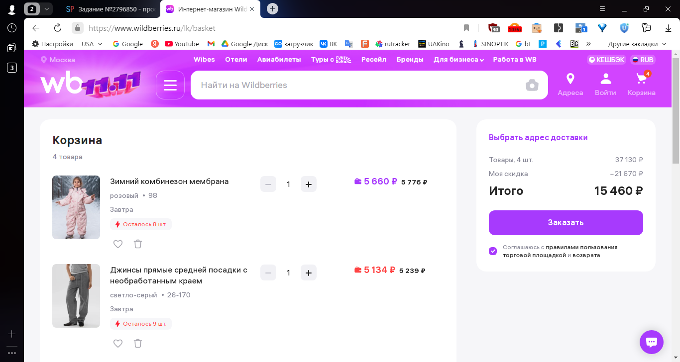Screen dimensions: 680x362
Task: Toggle the terms agreement checkbox
Action: pyautogui.click(x=493, y=251)
